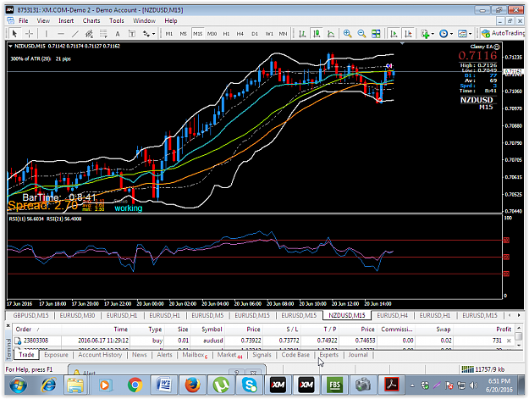
Task: Sort orders by Symbol column
Action: tap(212, 330)
